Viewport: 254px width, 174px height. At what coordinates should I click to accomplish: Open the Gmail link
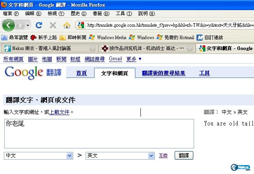[x=116, y=59]
